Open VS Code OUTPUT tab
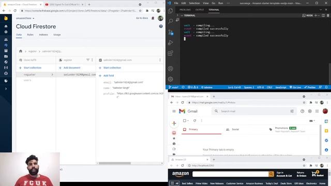The image size is (331, 186). [x=200, y=10]
